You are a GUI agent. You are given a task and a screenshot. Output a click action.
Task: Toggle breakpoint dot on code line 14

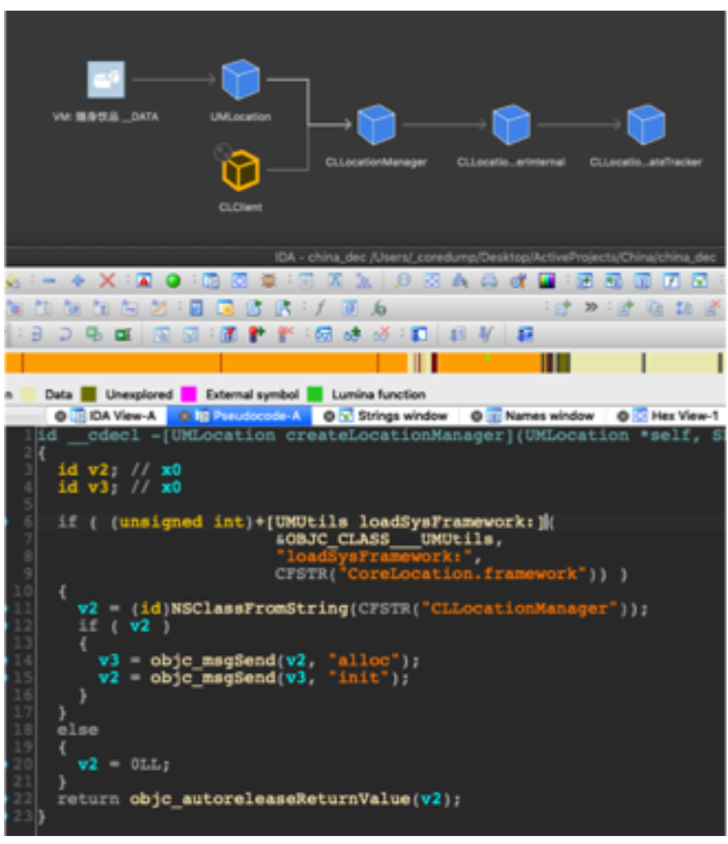[7, 661]
